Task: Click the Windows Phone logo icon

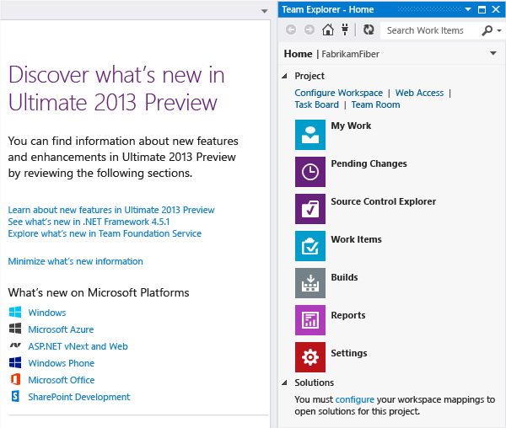Action: click(15, 362)
